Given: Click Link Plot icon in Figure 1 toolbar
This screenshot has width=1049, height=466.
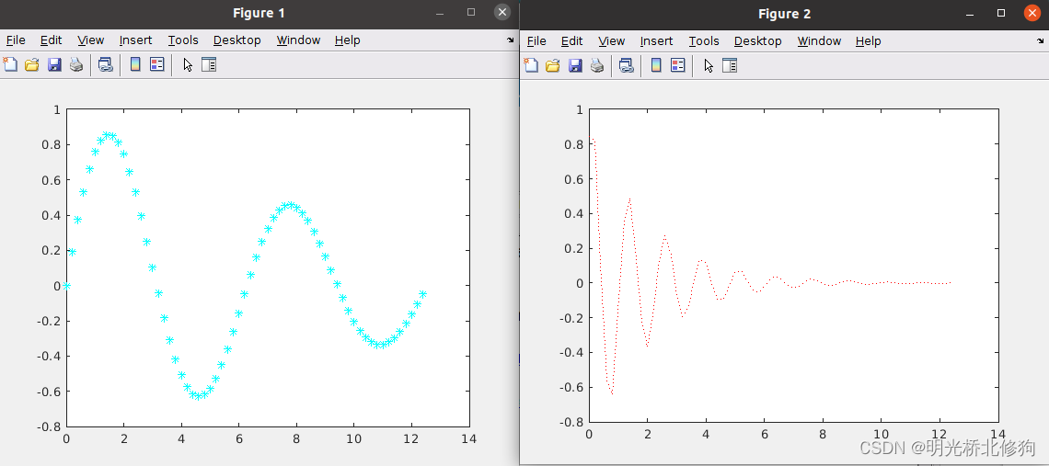Looking at the screenshot, I should click(x=106, y=64).
